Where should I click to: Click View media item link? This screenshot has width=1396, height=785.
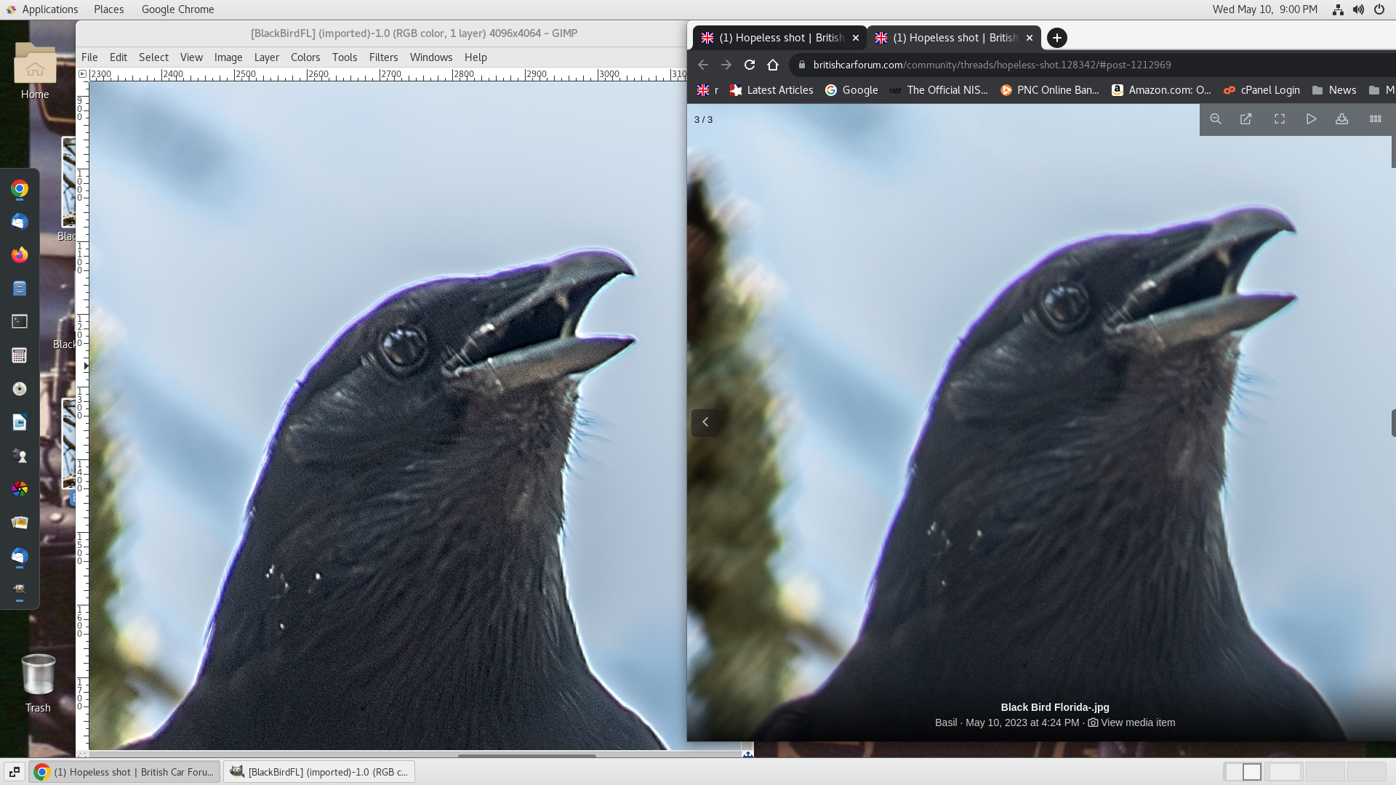pyautogui.click(x=1131, y=722)
